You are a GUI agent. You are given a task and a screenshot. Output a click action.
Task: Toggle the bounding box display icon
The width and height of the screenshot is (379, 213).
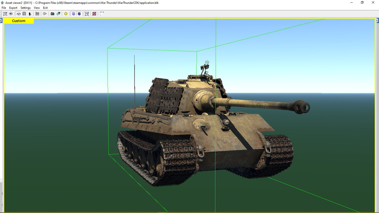tap(87, 14)
